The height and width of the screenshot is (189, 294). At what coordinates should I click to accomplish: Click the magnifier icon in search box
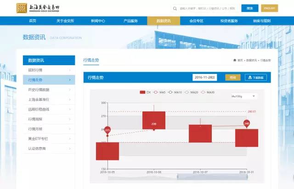[x=175, y=8]
